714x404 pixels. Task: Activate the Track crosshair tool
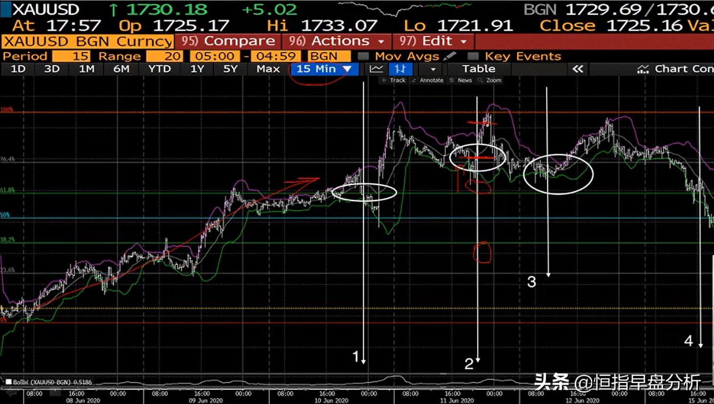point(394,80)
